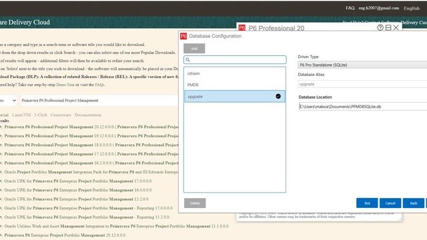Click the P6 logo beside Database Configuration
The height and width of the screenshot is (240, 427).
pos(183,36)
